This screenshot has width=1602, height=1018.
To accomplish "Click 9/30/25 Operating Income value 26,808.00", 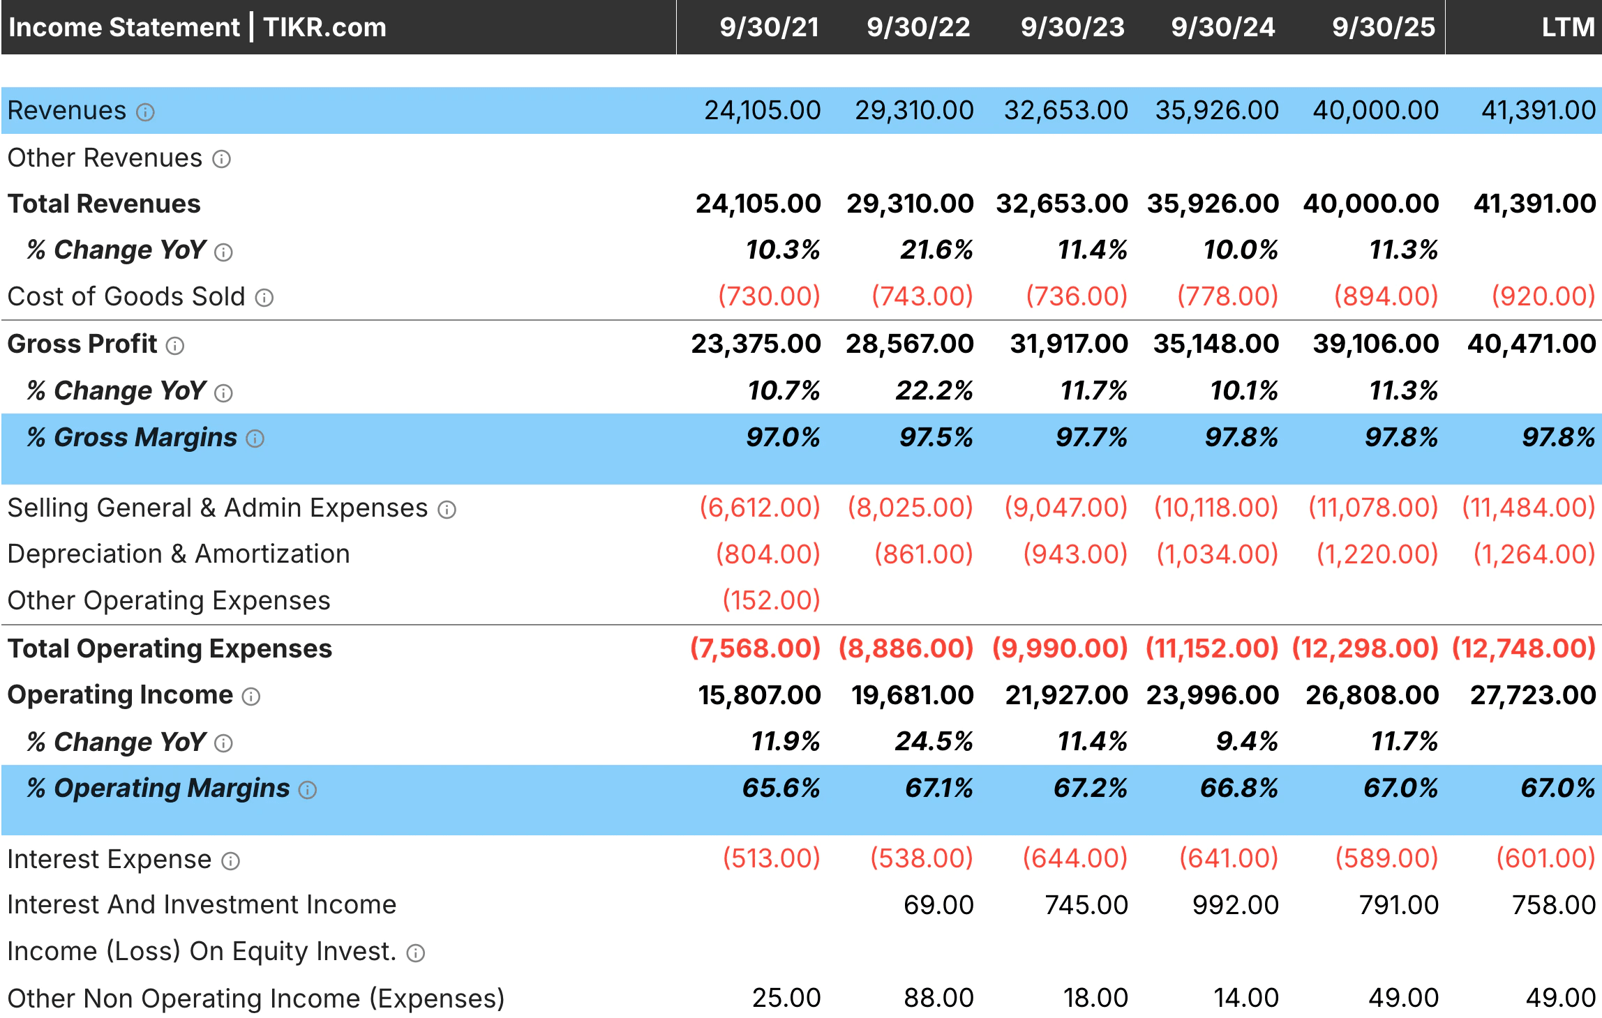I will [1372, 695].
